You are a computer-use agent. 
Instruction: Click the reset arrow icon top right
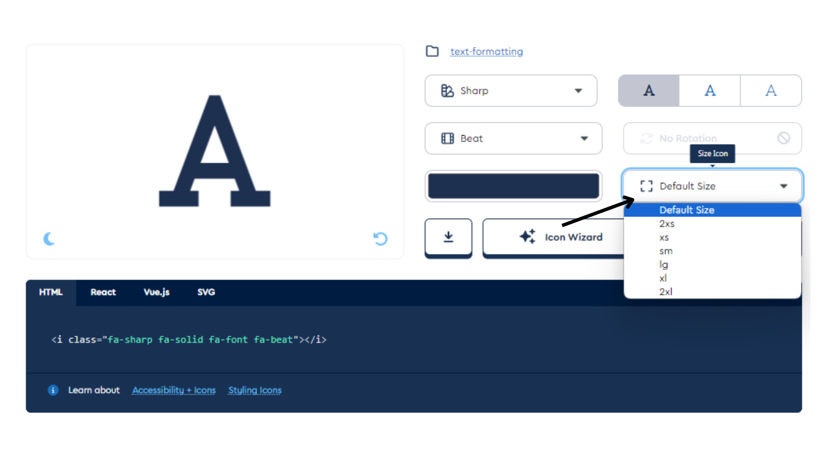(380, 238)
